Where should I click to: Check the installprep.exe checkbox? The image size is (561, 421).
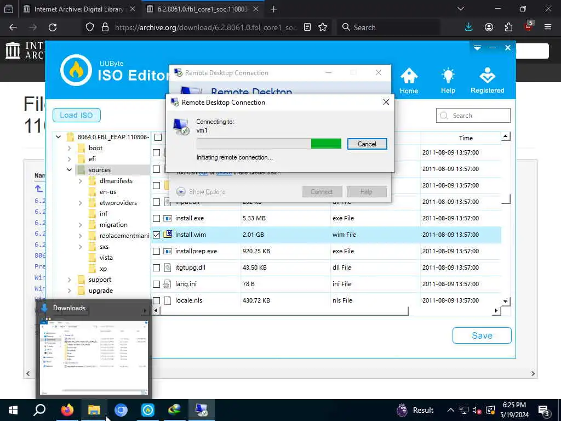(x=156, y=251)
